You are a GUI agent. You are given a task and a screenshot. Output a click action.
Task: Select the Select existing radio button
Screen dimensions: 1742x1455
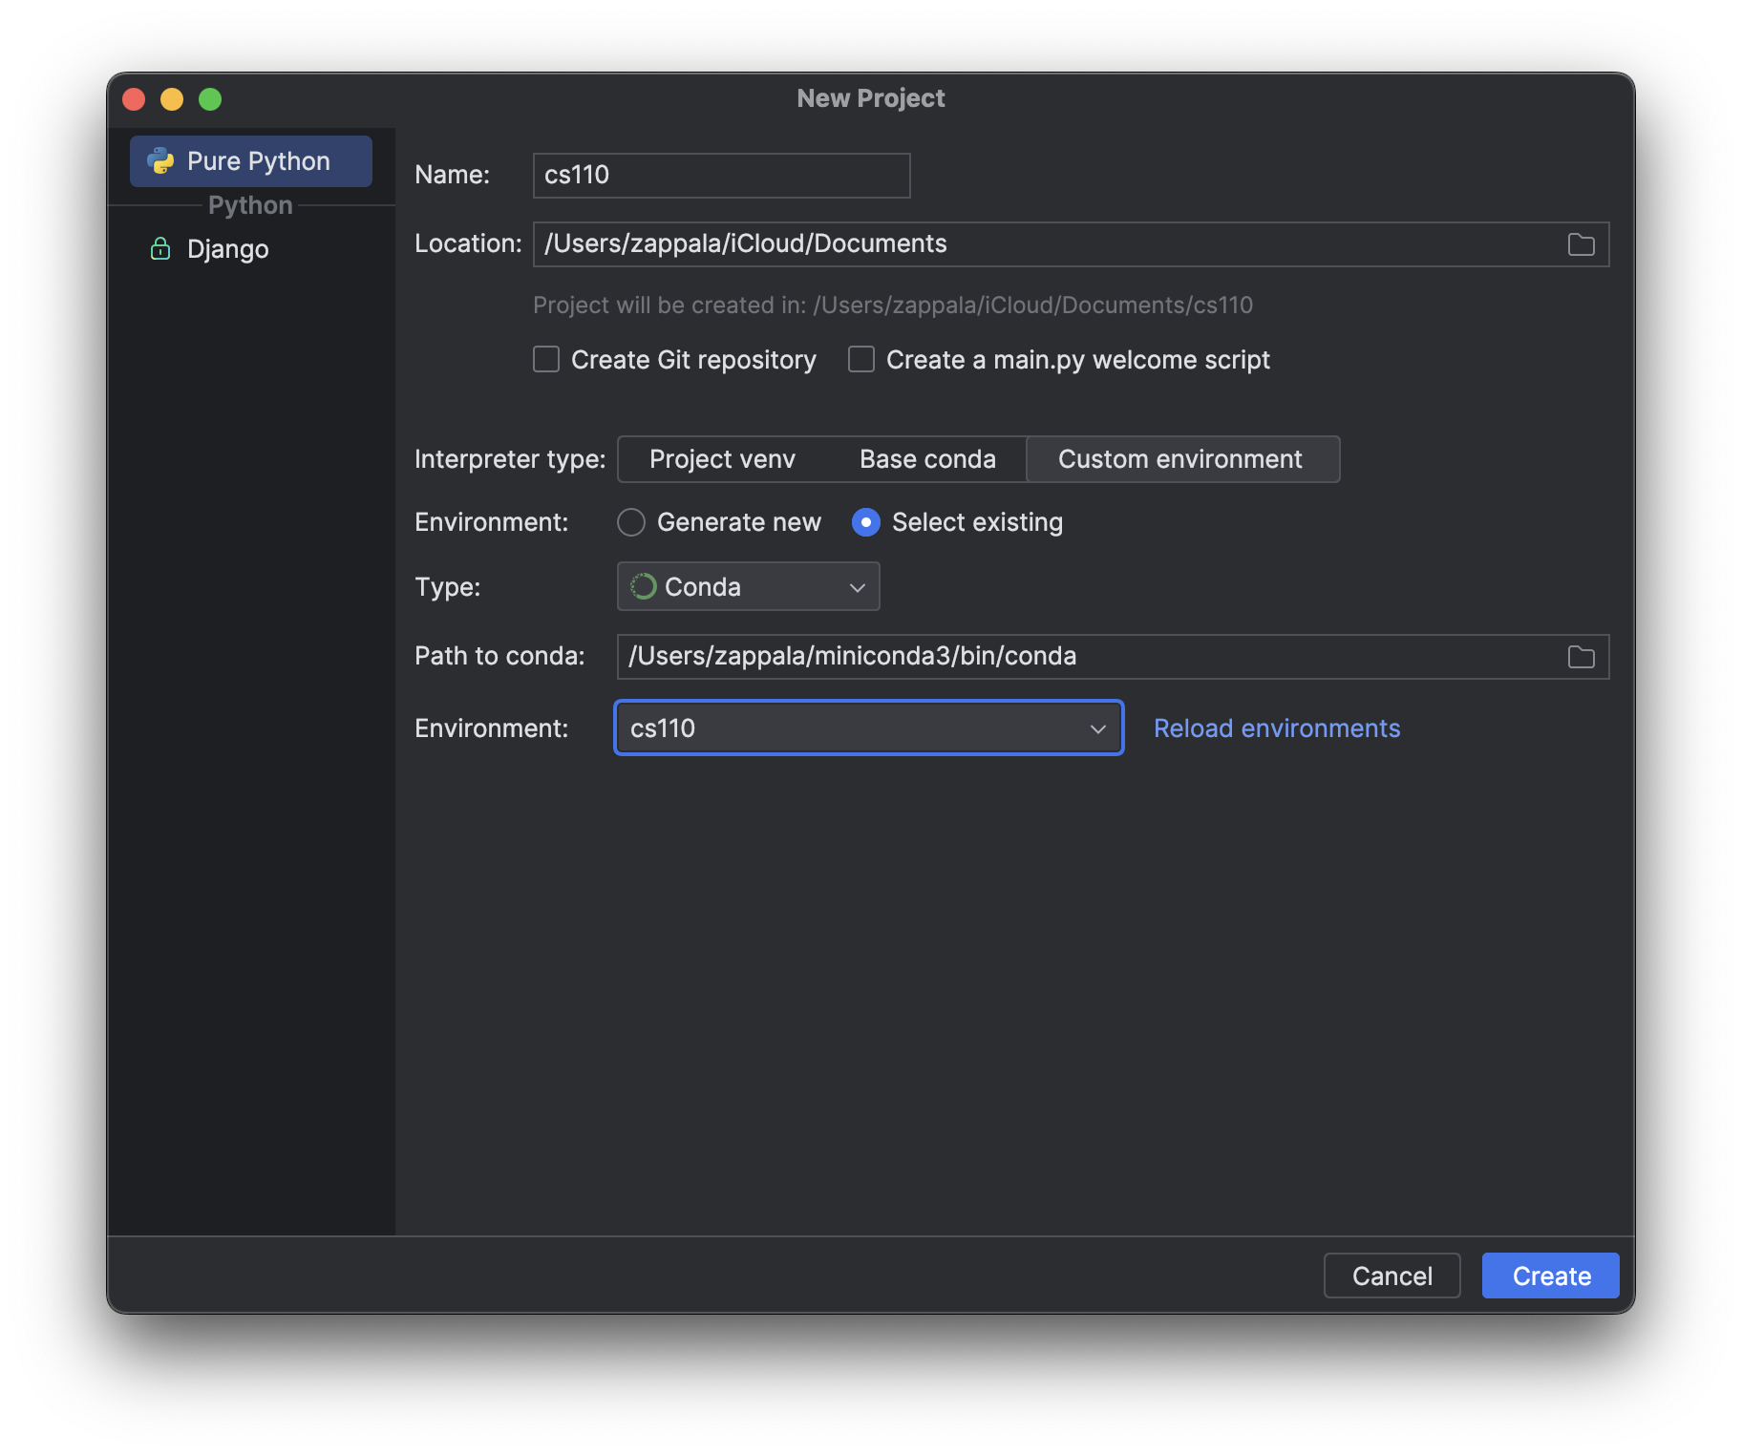click(x=865, y=522)
